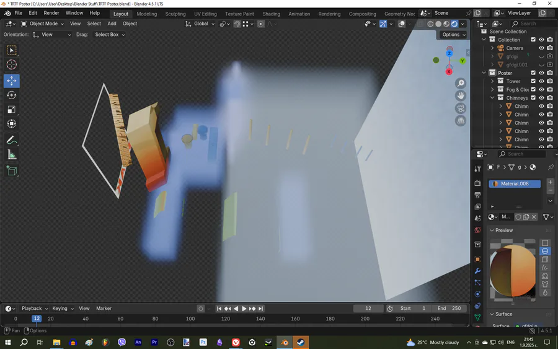Screen dimensions: 558x349
Task: Switch perspective/orthographic grid icon
Action: point(461,121)
